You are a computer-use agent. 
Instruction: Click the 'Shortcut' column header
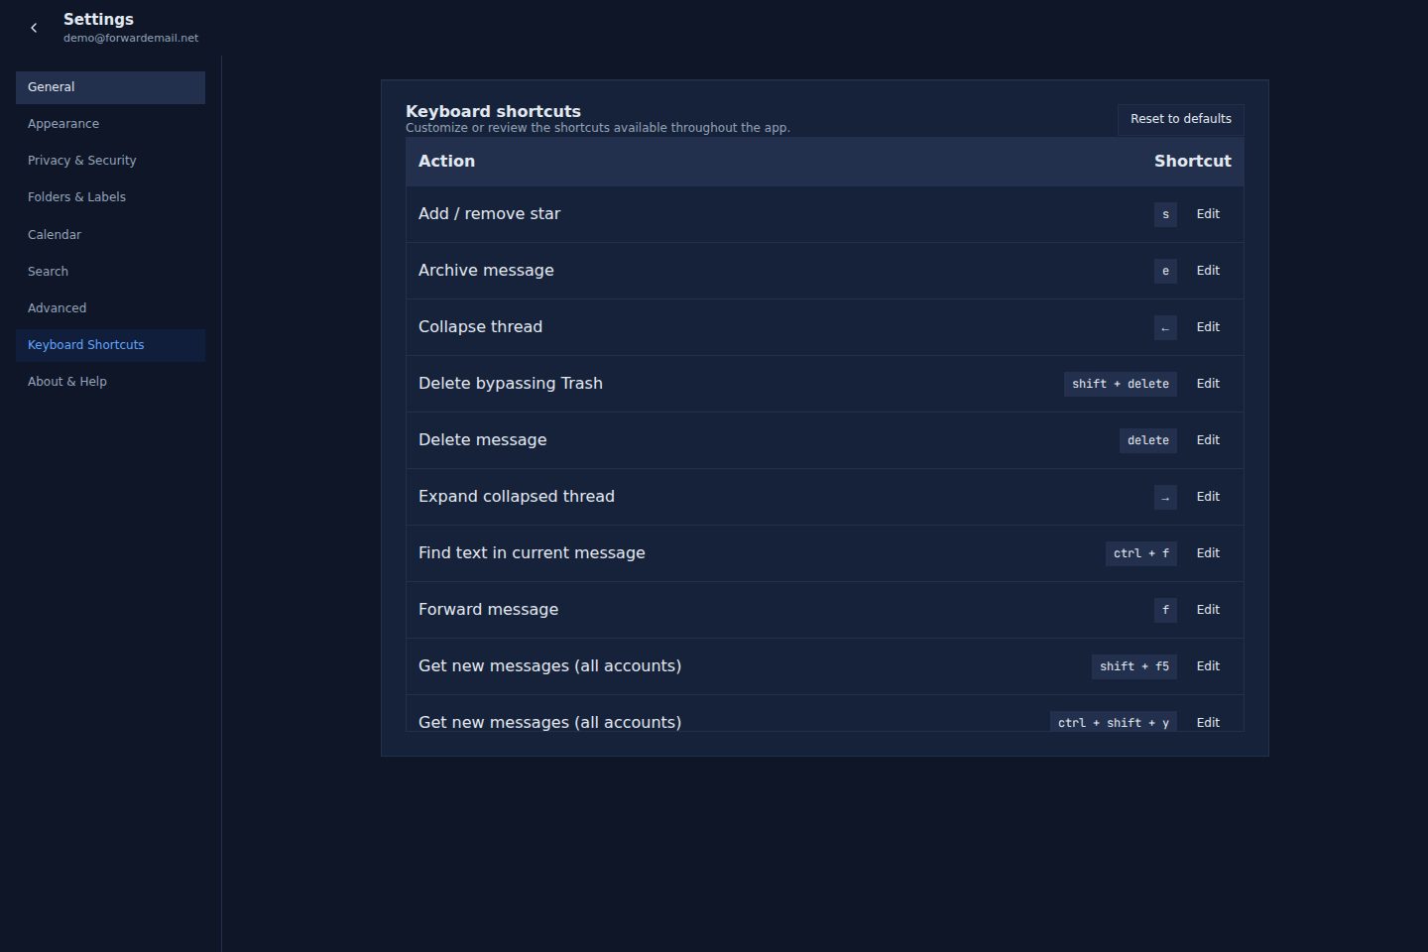point(1192,162)
